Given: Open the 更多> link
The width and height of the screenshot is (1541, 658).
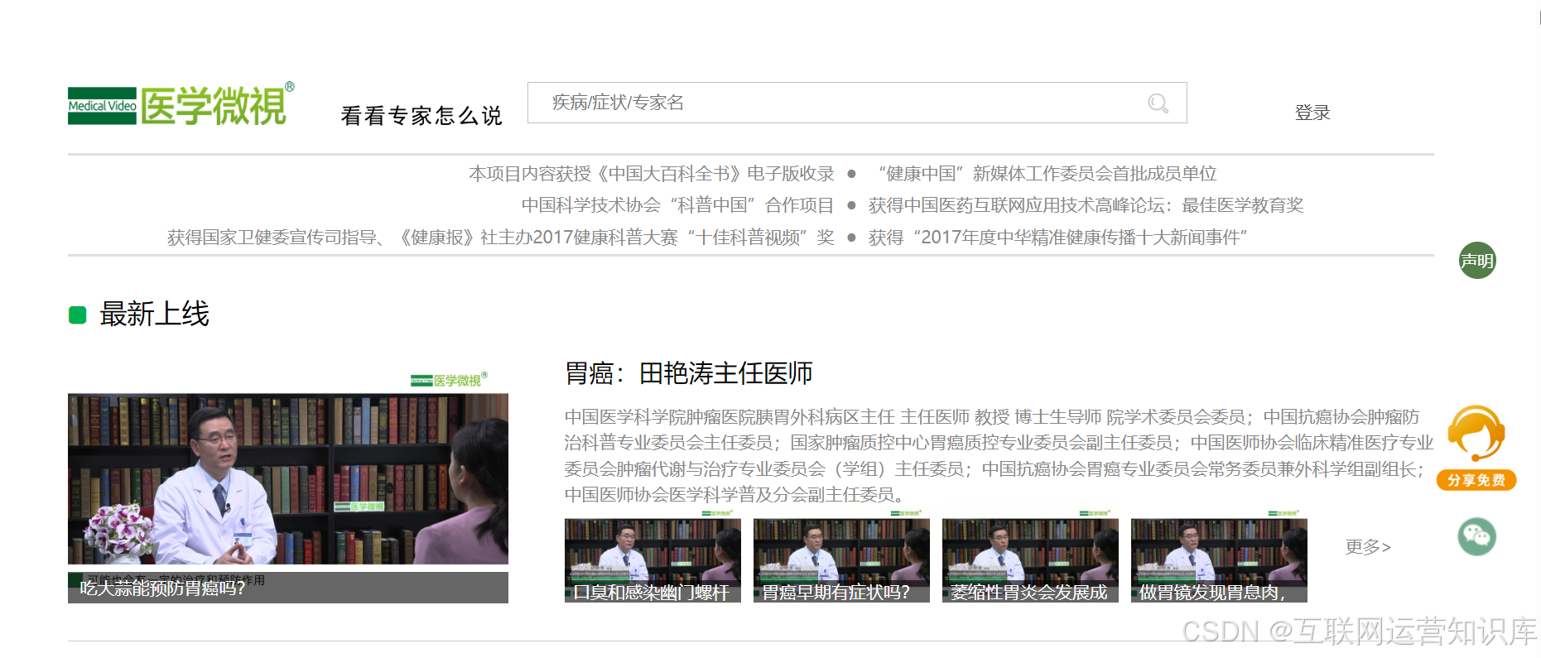Looking at the screenshot, I should [1368, 546].
